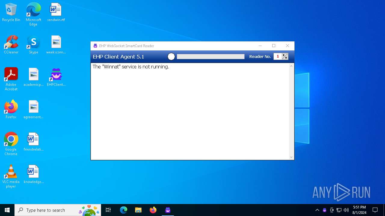Open the Windows Start menu
Image resolution: width=385 pixels, height=216 pixels.
7,210
